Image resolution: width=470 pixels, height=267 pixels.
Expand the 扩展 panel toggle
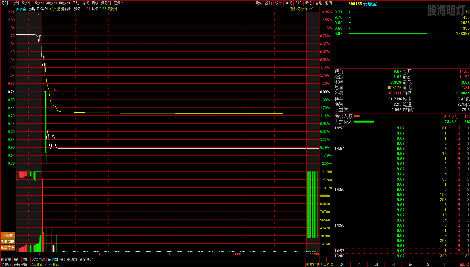(6, 264)
